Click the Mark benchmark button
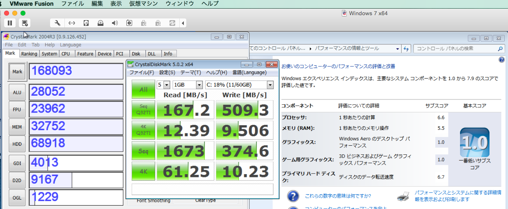The image size is (508, 209). pos(17,71)
